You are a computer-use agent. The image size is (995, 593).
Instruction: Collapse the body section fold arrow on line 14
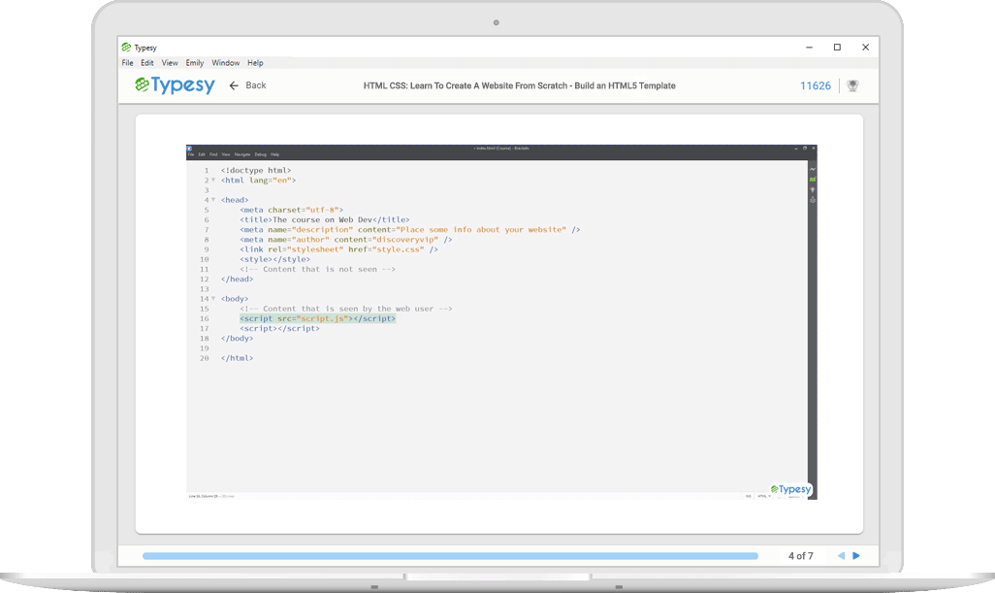click(213, 298)
